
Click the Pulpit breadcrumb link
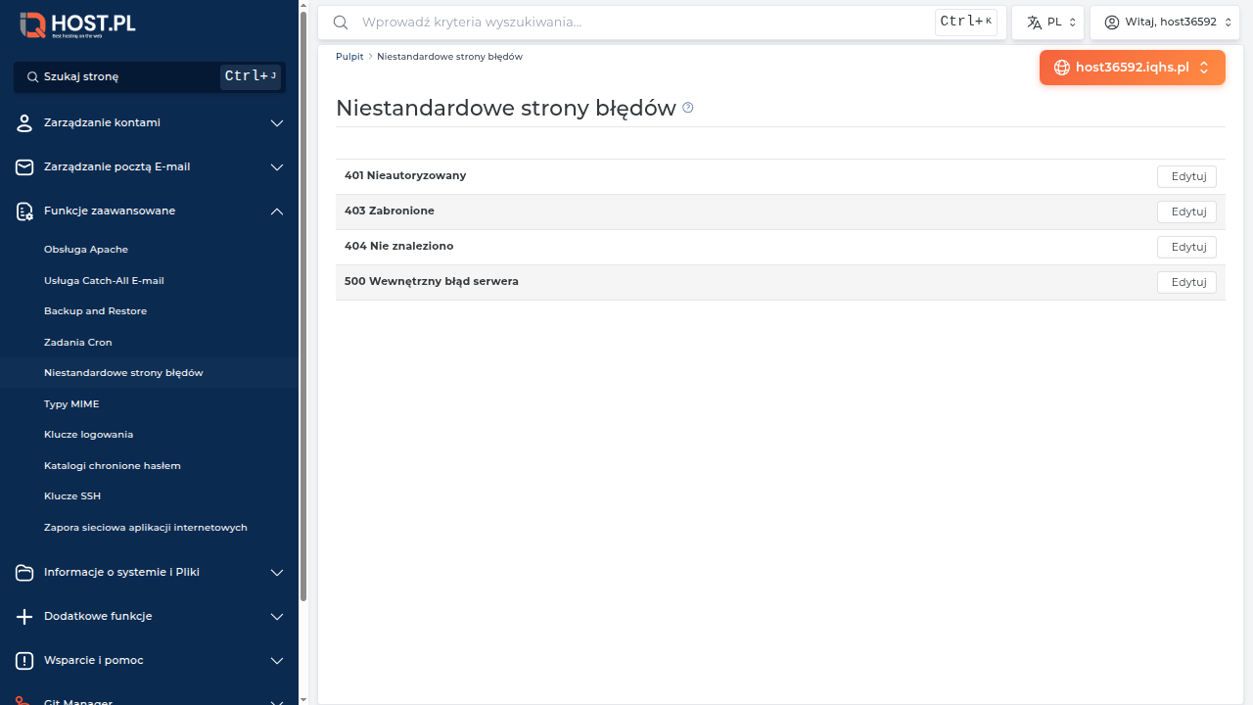(349, 57)
